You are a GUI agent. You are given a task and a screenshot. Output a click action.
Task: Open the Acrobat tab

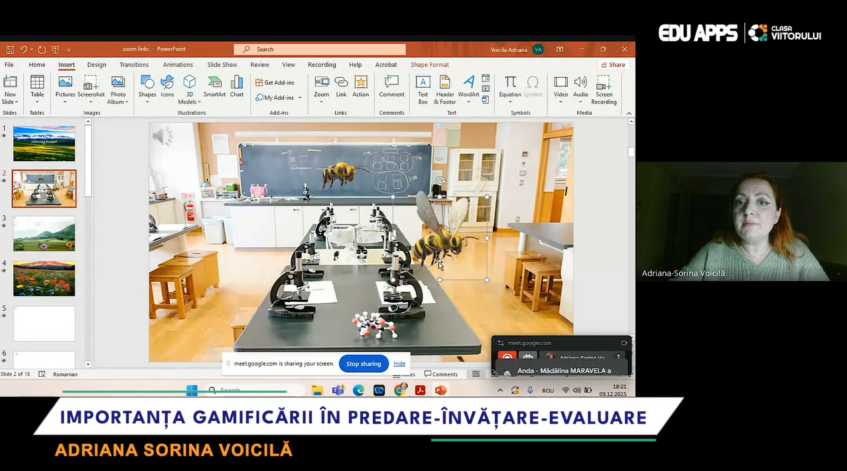386,65
